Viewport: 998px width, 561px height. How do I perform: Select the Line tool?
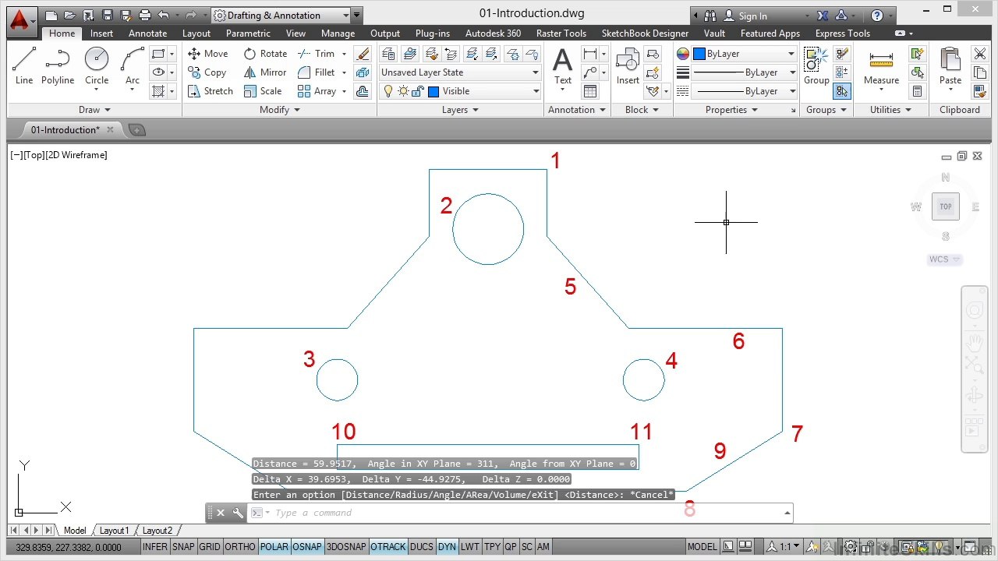(x=24, y=65)
